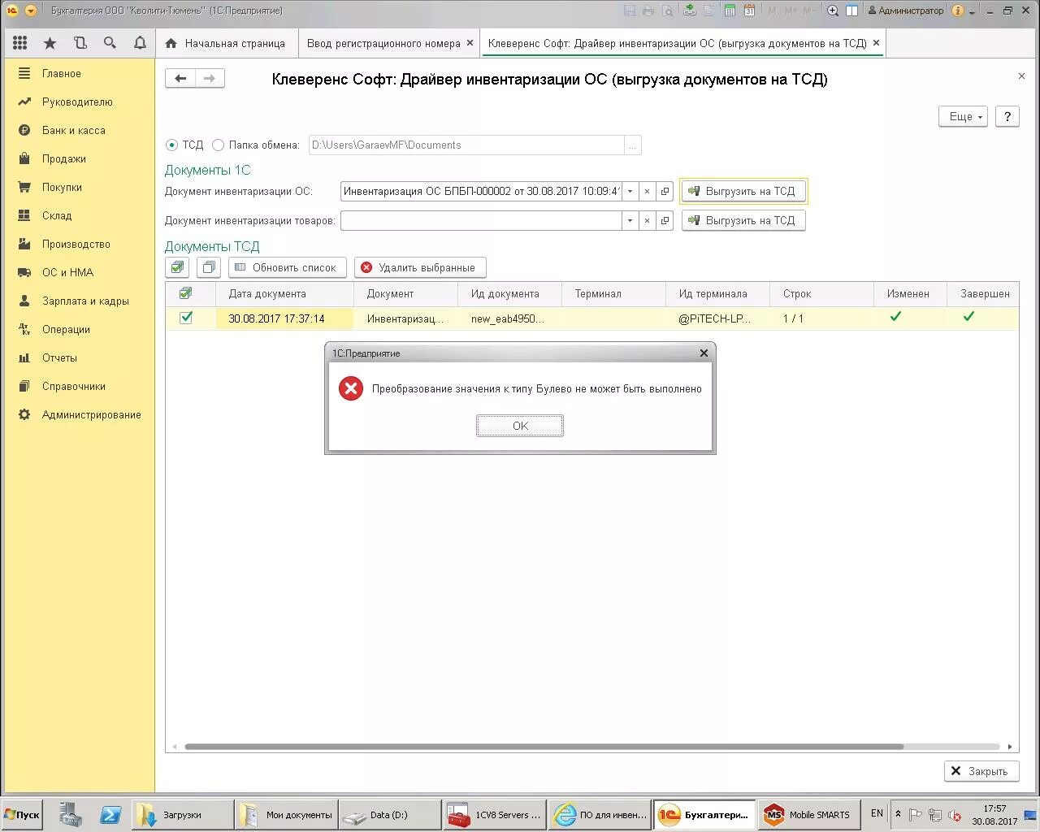Sort by Дата документа column header
Screen dimensions: 1040x832
click(x=285, y=293)
